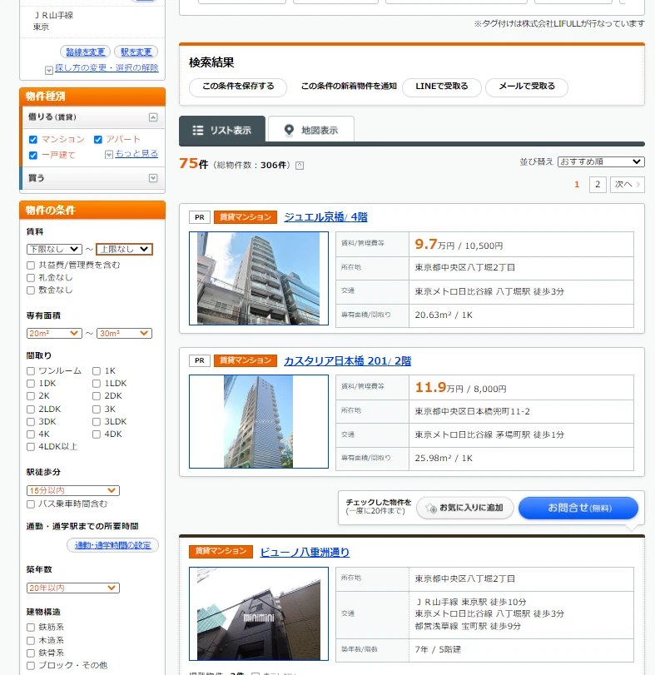Open the rent upper limit dropdown
The height and width of the screenshot is (675, 655).
(x=124, y=249)
